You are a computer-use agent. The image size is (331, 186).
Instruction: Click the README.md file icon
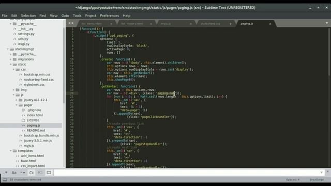[23, 130]
